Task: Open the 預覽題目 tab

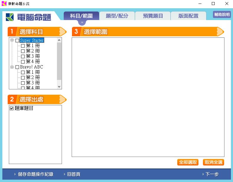Action: pos(153,16)
